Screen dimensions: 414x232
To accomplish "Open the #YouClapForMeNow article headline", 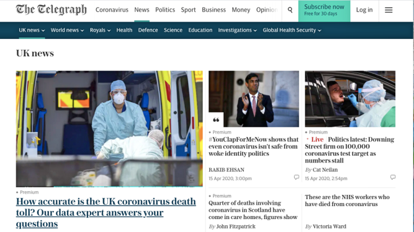I will [x=253, y=146].
